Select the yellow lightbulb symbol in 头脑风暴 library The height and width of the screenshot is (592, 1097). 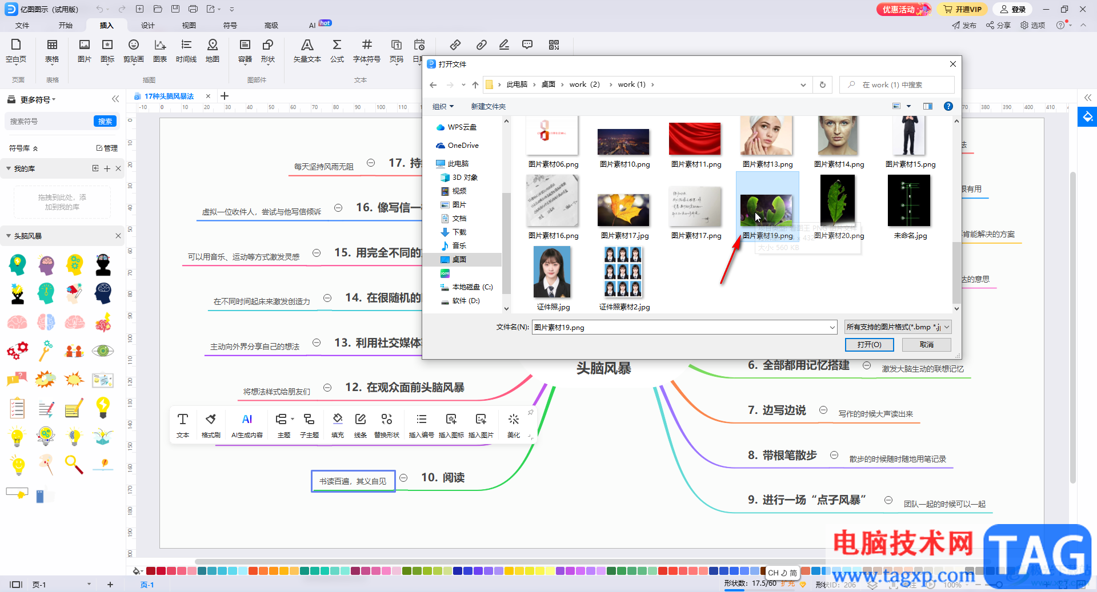pyautogui.click(x=103, y=407)
